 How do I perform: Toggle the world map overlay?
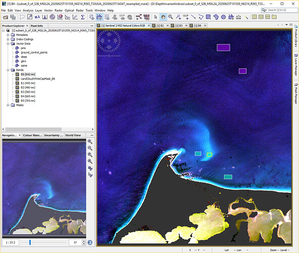(130, 17)
